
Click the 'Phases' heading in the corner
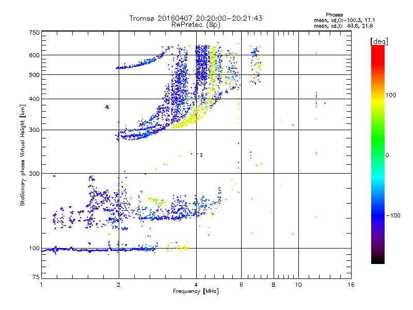point(334,15)
